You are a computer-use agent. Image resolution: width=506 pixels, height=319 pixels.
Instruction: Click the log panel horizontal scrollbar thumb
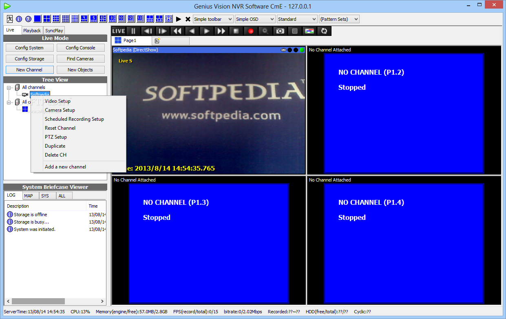pyautogui.click(x=38, y=301)
